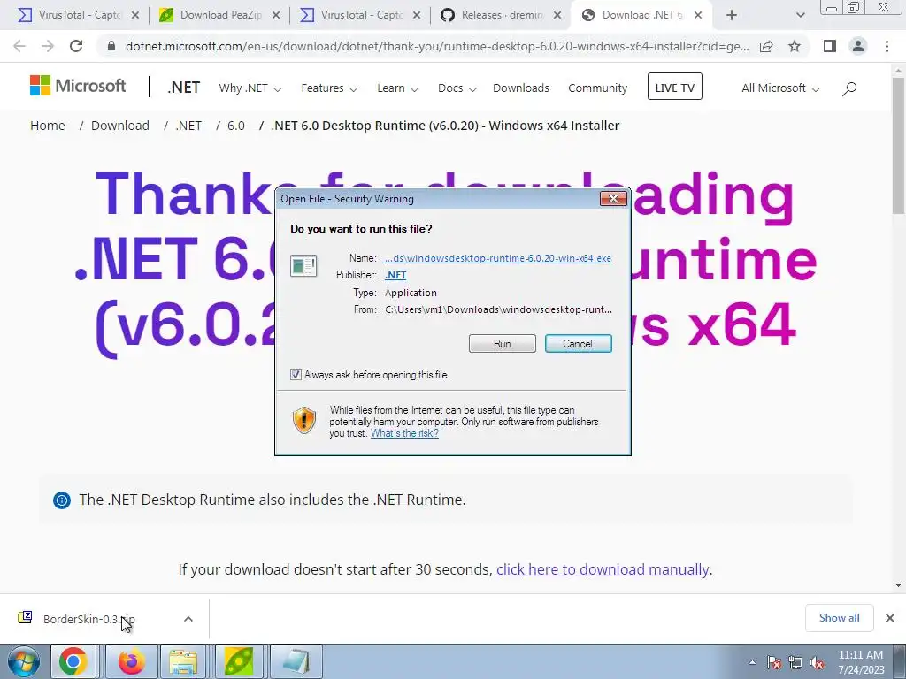Expand the All Microsoft menu
The image size is (906, 679).
click(780, 88)
